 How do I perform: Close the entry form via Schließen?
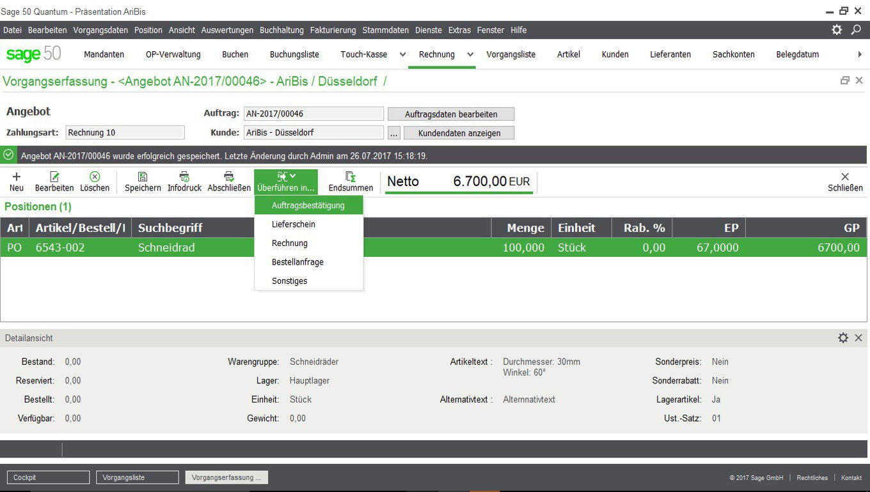(x=845, y=181)
